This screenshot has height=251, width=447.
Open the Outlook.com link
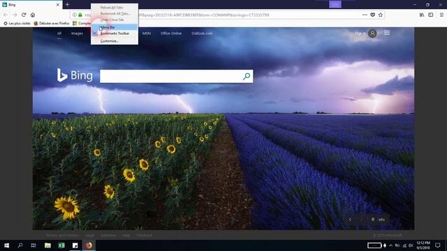point(202,33)
